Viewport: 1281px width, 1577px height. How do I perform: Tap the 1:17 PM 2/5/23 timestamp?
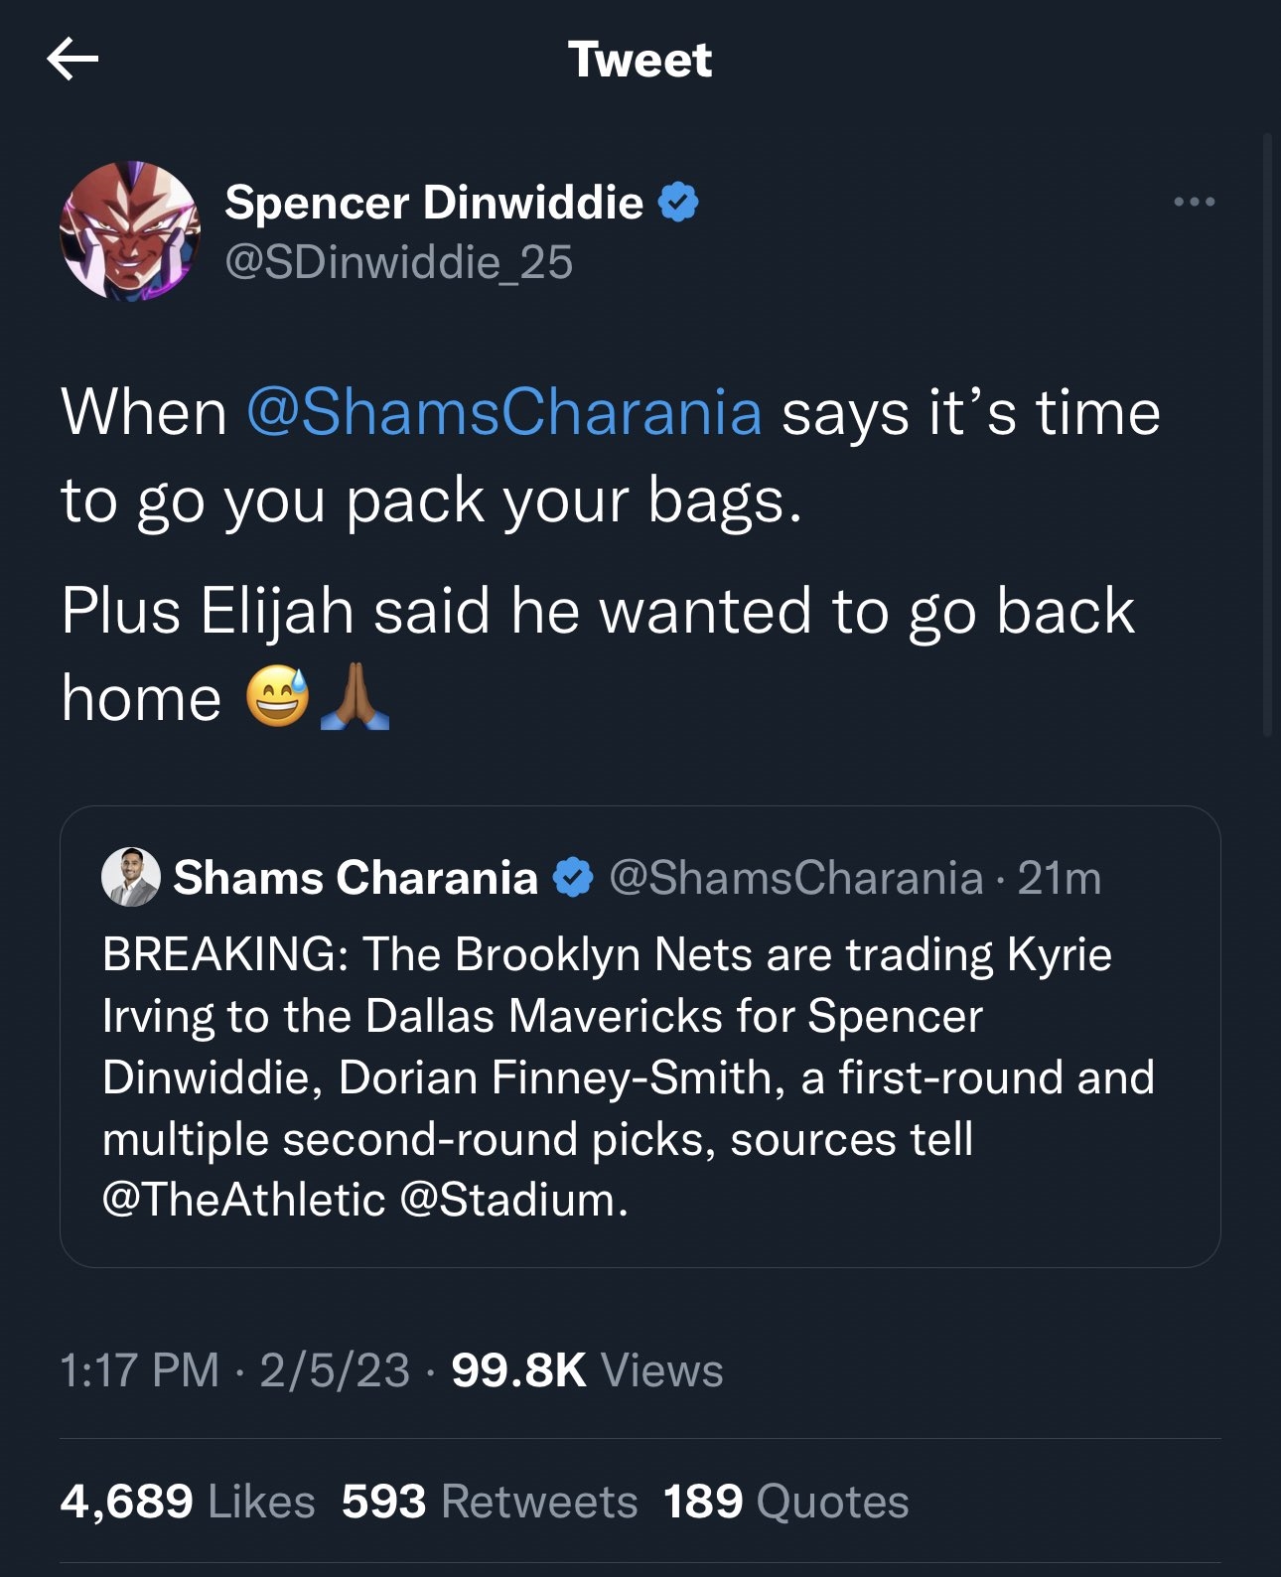234,1370
